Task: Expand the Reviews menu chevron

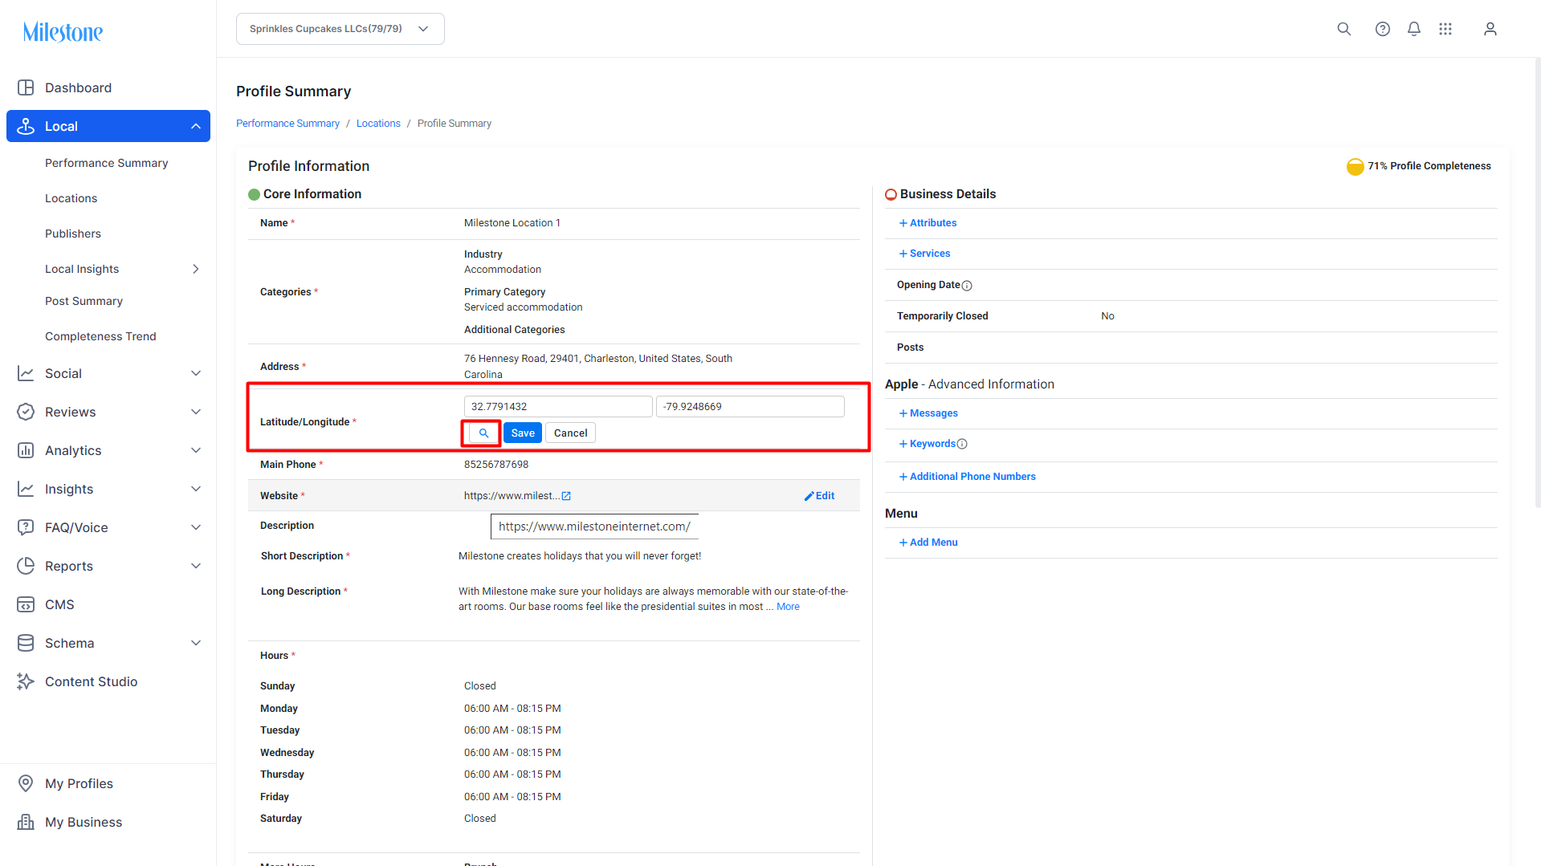Action: 196,412
